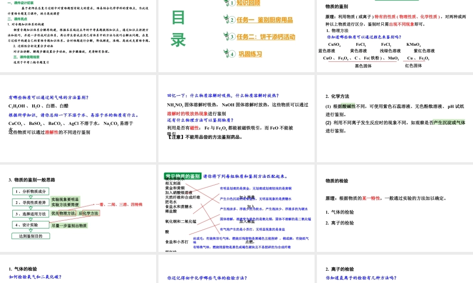Viewport: 473px width, 283px height.
Task: Click the leaf icon beside 知识回顾
Action: coord(226,3)
